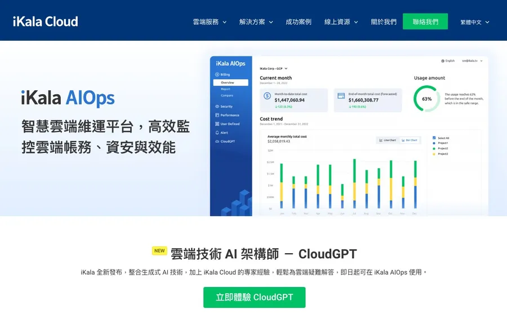Click the $2,058,019.43 average cost value
The width and height of the screenshot is (507, 318).
279,142
